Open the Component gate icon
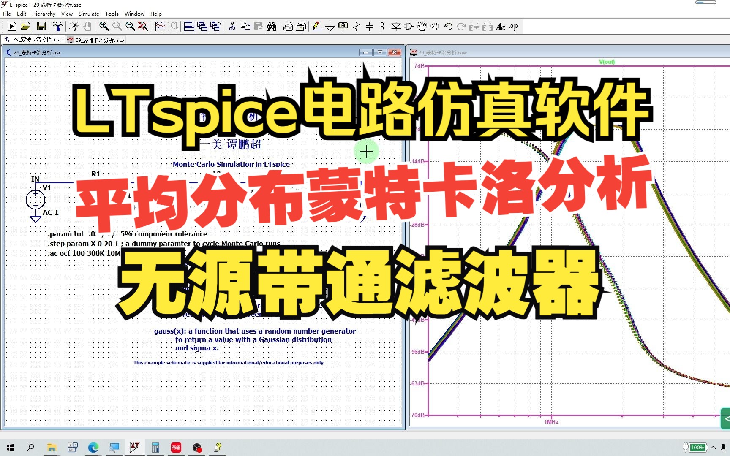730x456 pixels. click(x=409, y=27)
